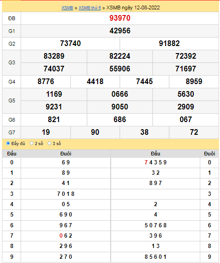Click the G5 number 9050
Viewport: 220px width, 263px height.
120,107
